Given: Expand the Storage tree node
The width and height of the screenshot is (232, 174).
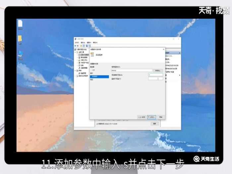Looking at the screenshot, I should (76, 71).
